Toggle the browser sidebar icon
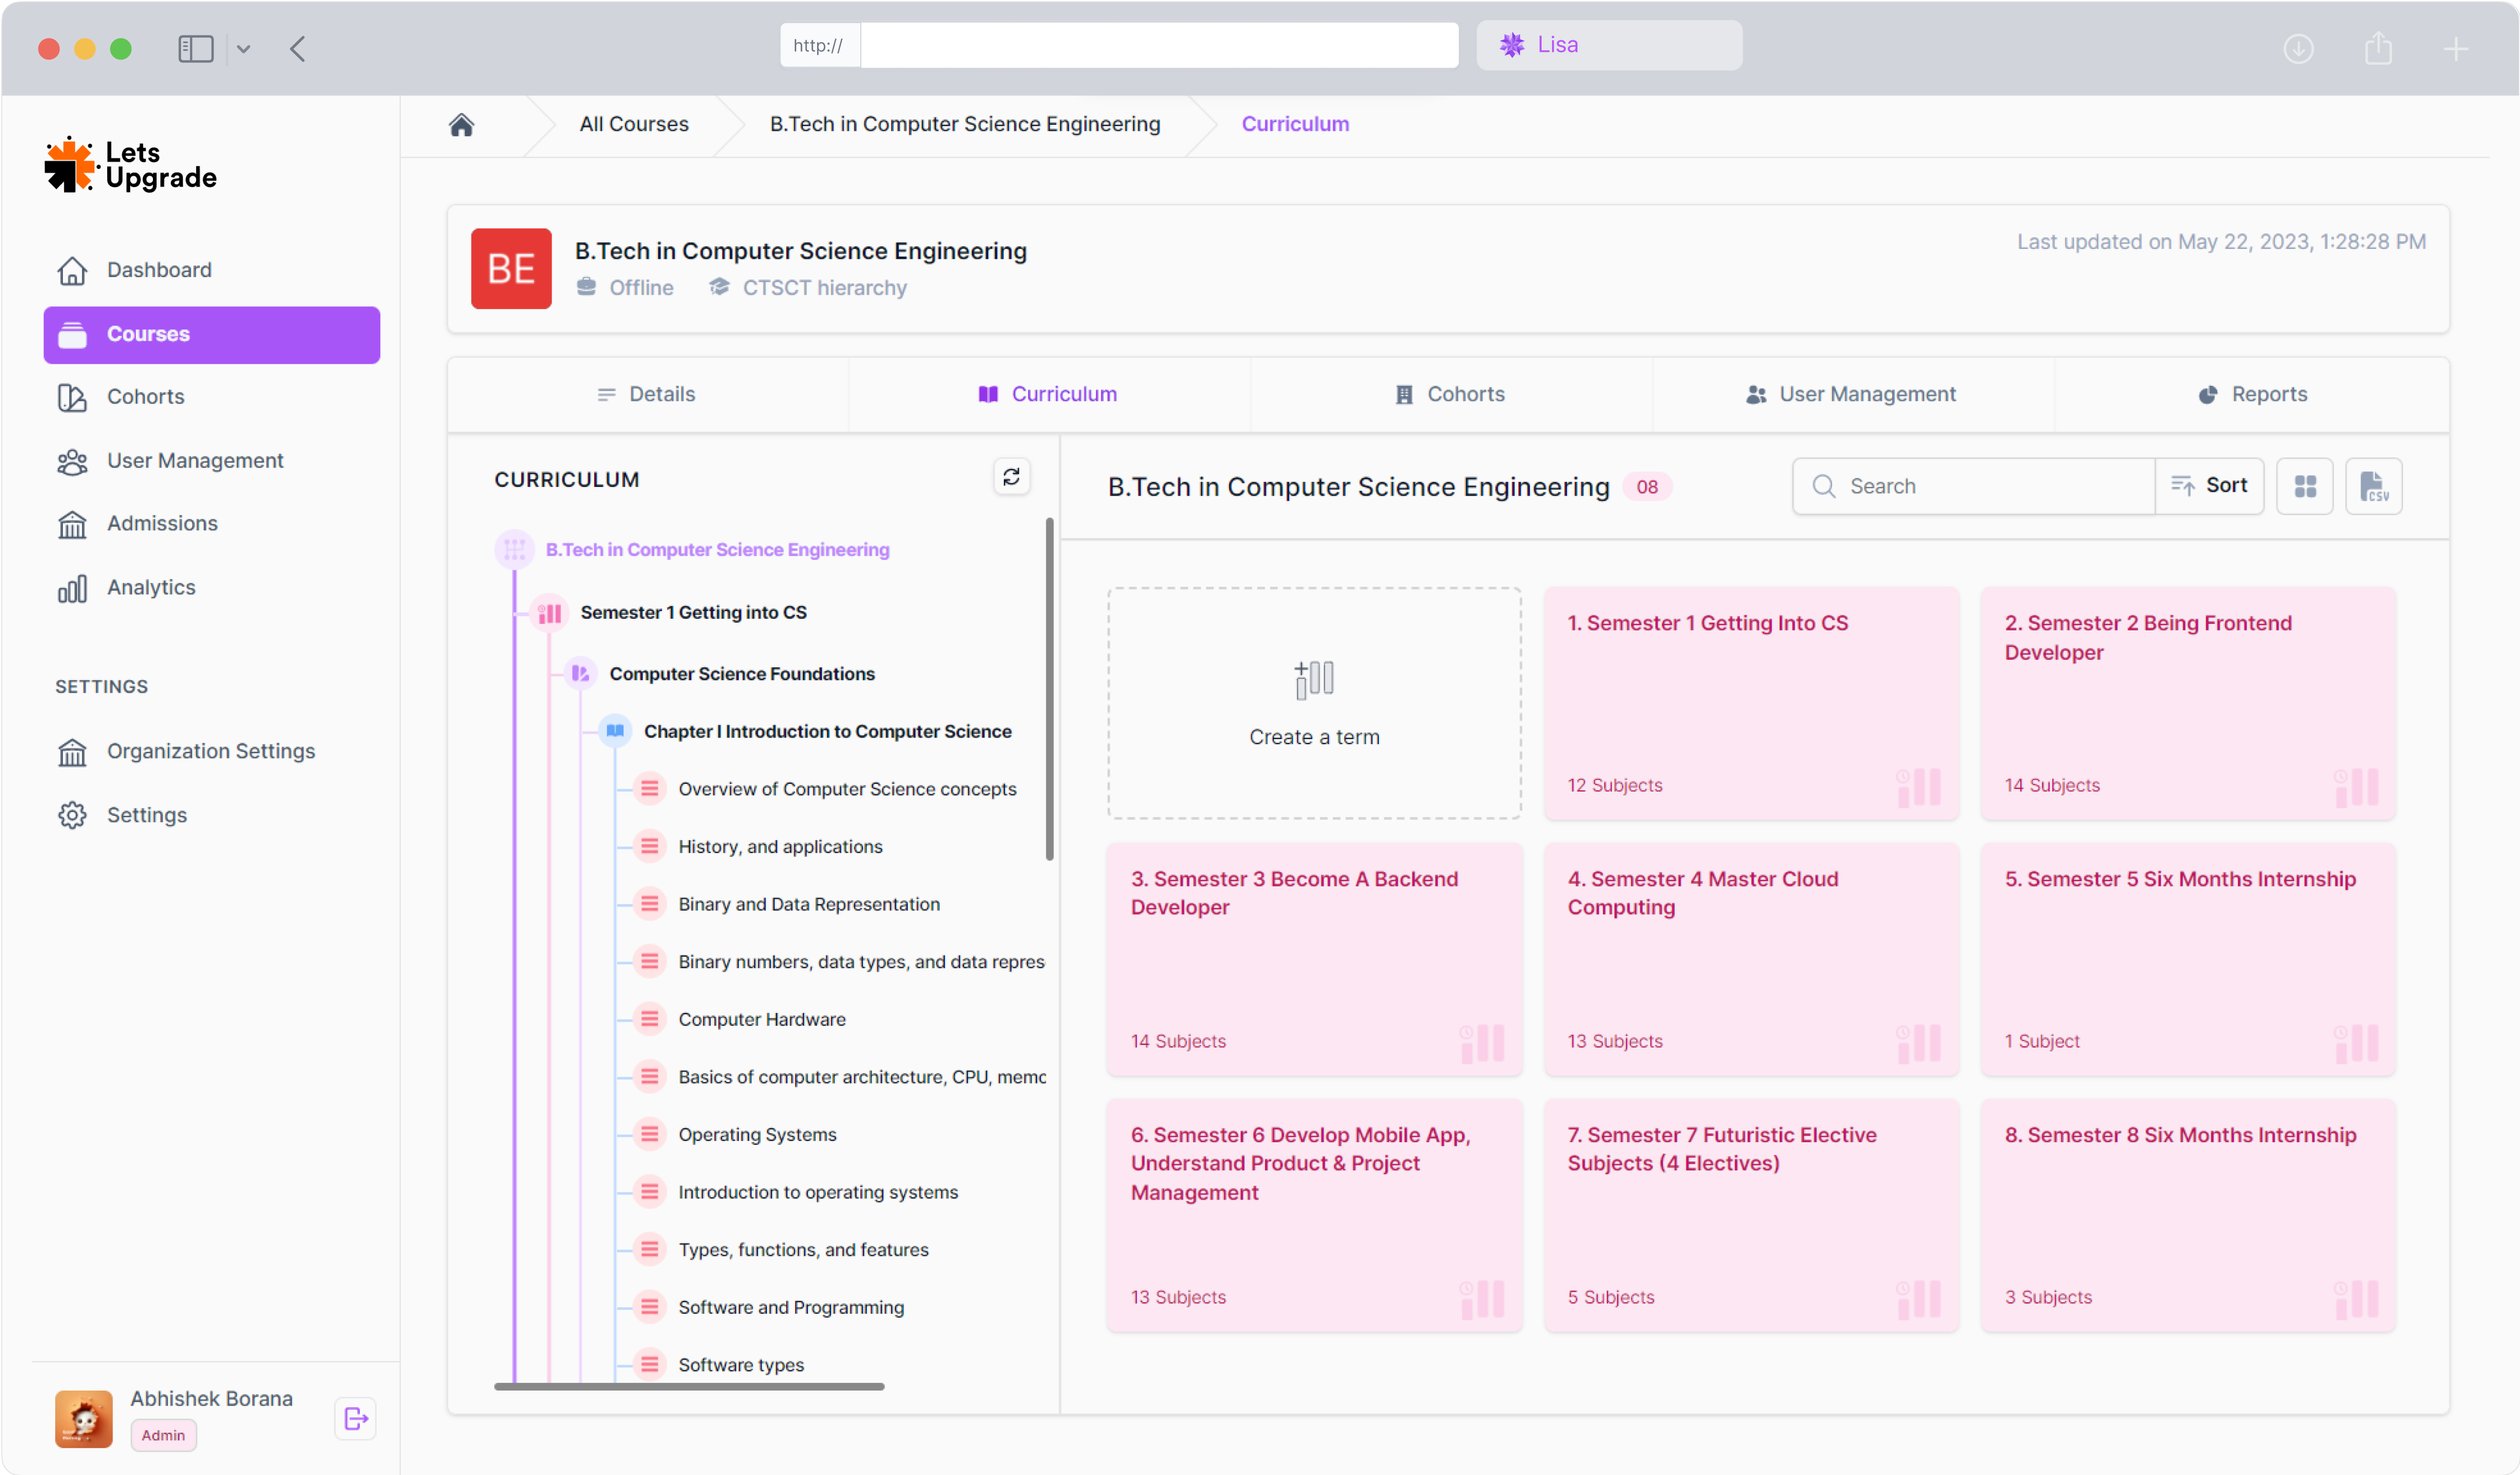This screenshot has height=1475, width=2520. click(x=195, y=48)
